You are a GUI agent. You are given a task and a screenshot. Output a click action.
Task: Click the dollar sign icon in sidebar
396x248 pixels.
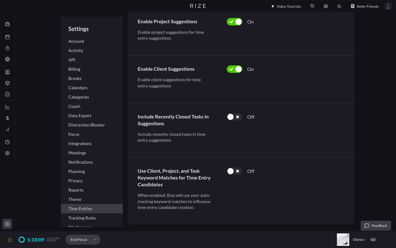[x=7, y=118]
